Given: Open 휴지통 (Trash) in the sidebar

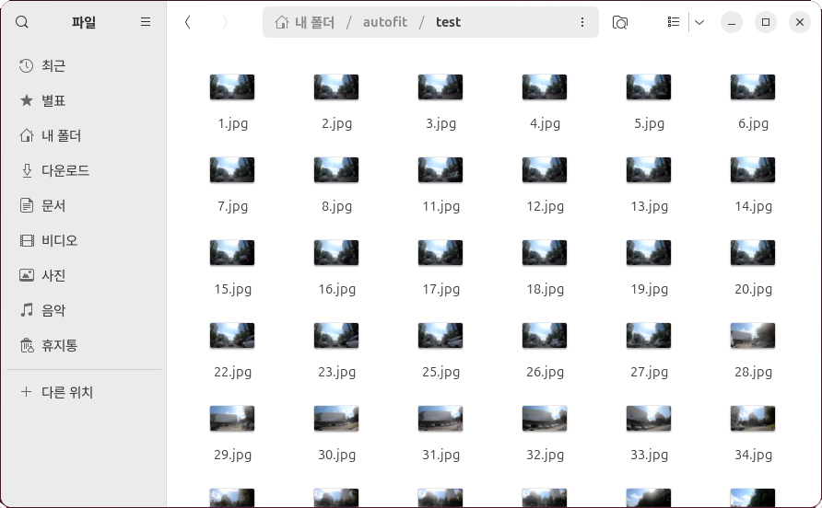Looking at the screenshot, I should 84,345.
